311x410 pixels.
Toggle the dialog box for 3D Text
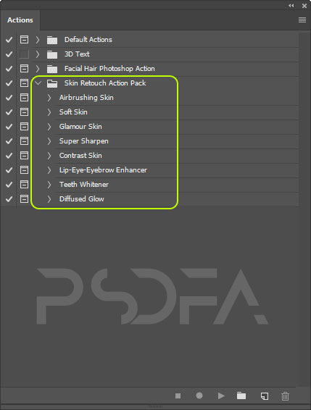pos(24,54)
